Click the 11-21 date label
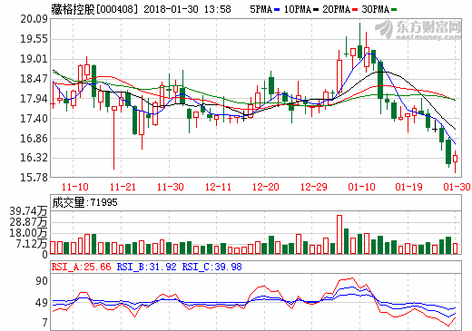Image resolution: width=472 pixels, height=331 pixels. coord(123,187)
